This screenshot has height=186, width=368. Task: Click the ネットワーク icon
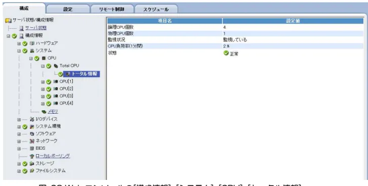tap(32, 141)
